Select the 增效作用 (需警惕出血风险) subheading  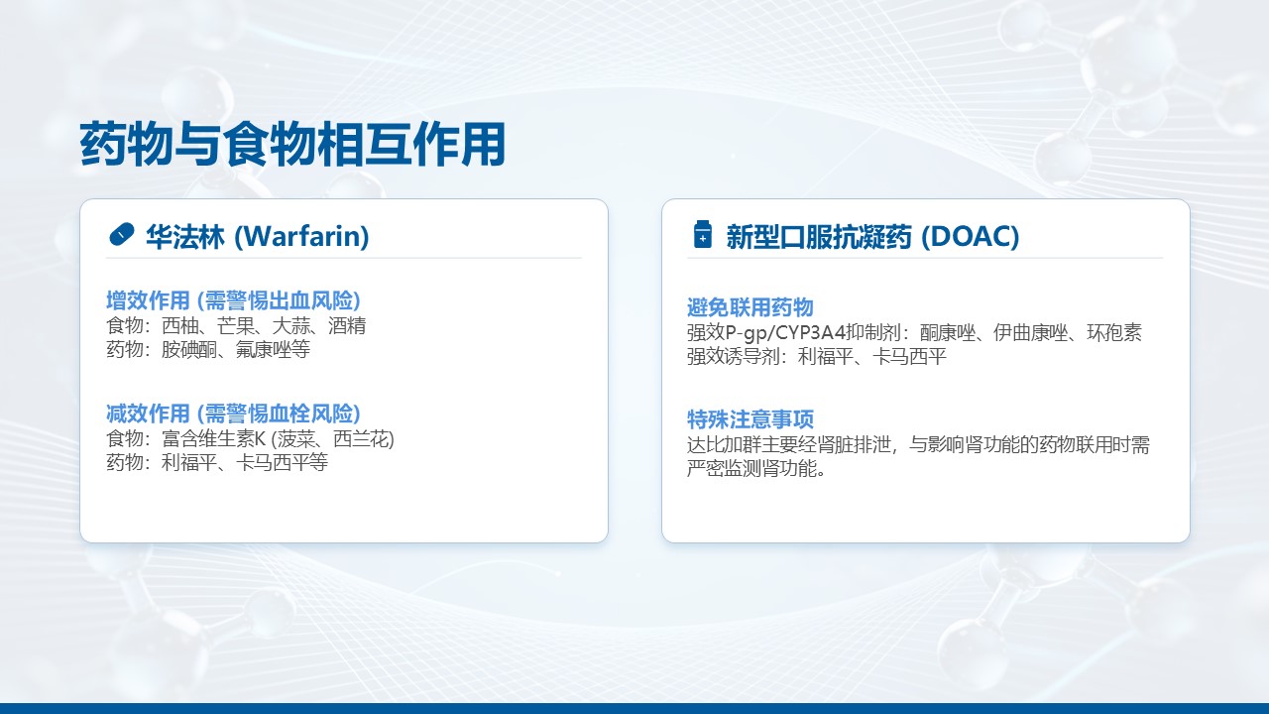[x=233, y=300]
